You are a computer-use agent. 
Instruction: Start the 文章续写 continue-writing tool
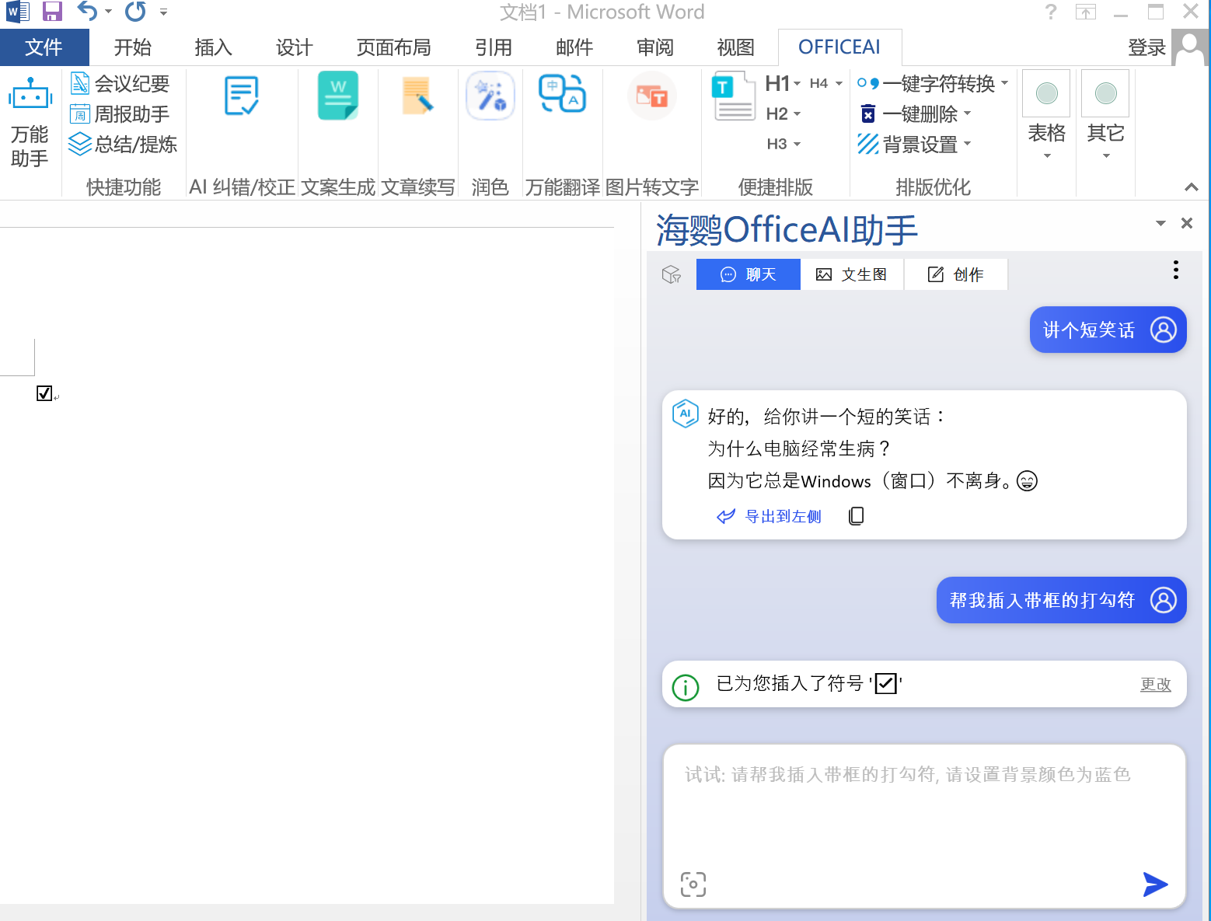click(418, 96)
